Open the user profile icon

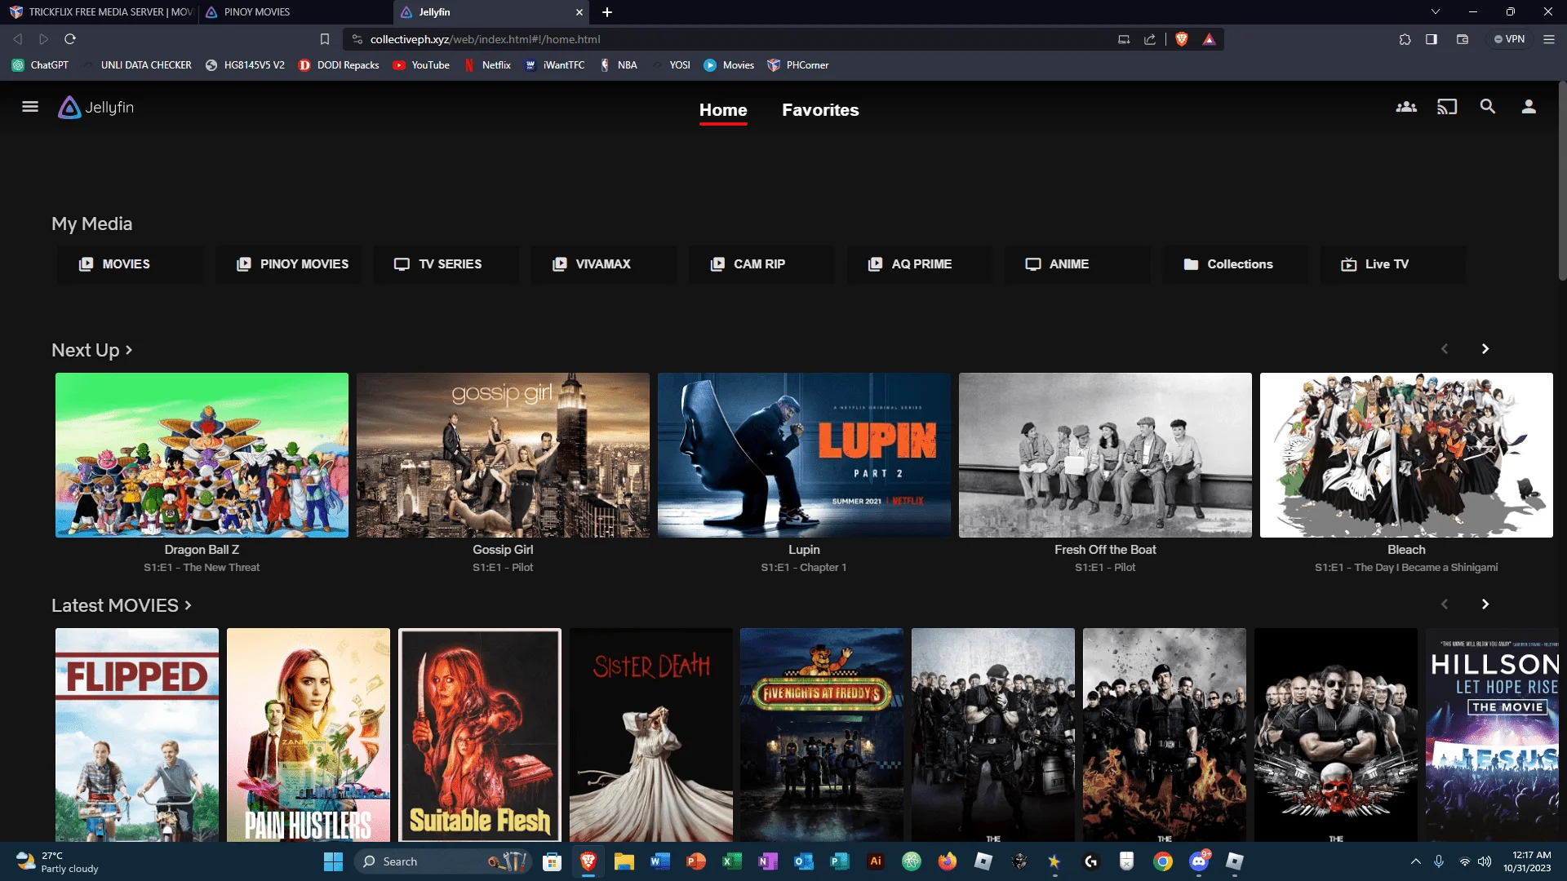[x=1529, y=107]
